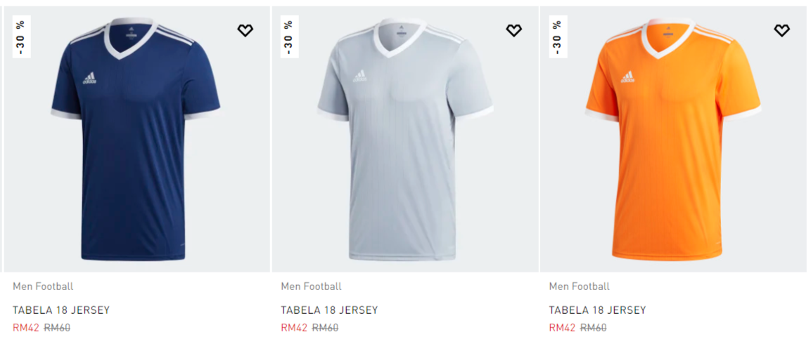Select Men Football label below grey jersey
This screenshot has width=811, height=344.
tap(311, 286)
